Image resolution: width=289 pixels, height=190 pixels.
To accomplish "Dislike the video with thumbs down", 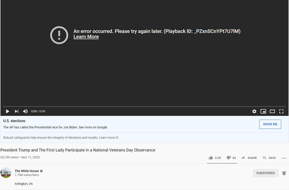I will (x=229, y=158).
